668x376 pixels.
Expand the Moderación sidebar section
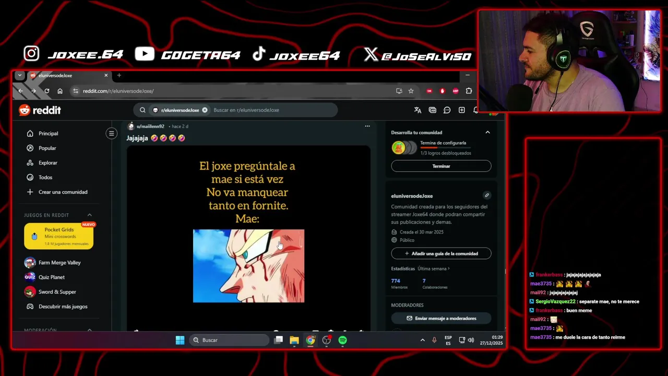[x=89, y=330]
